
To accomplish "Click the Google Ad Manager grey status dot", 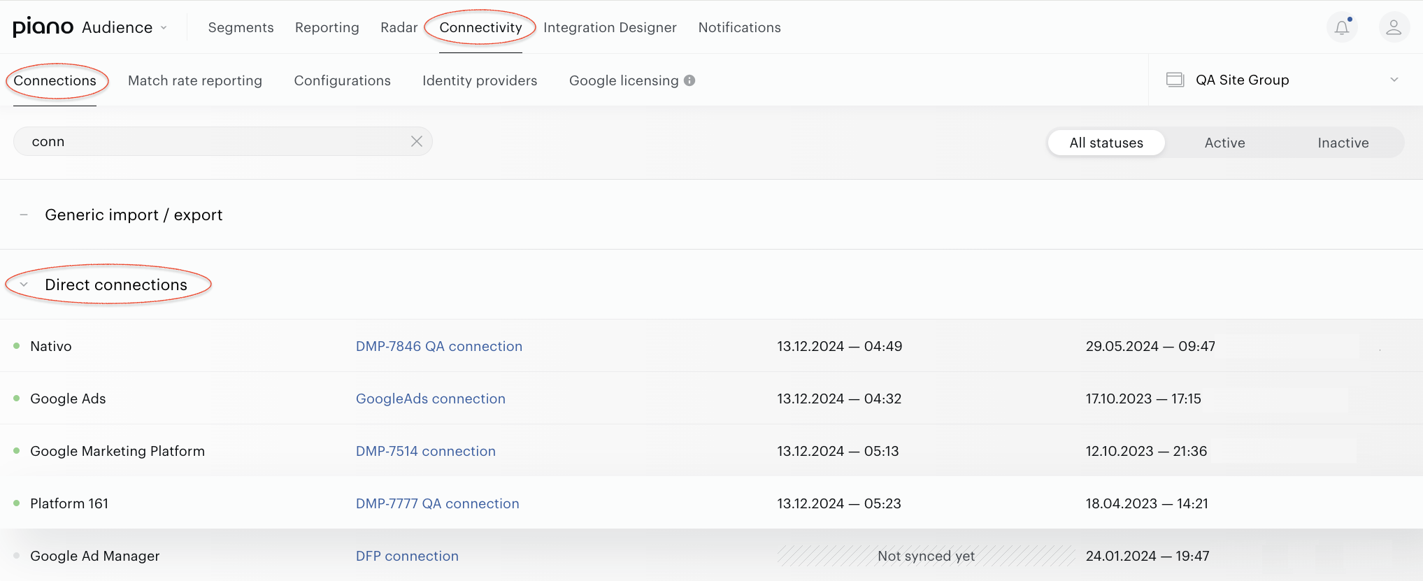I will point(16,555).
